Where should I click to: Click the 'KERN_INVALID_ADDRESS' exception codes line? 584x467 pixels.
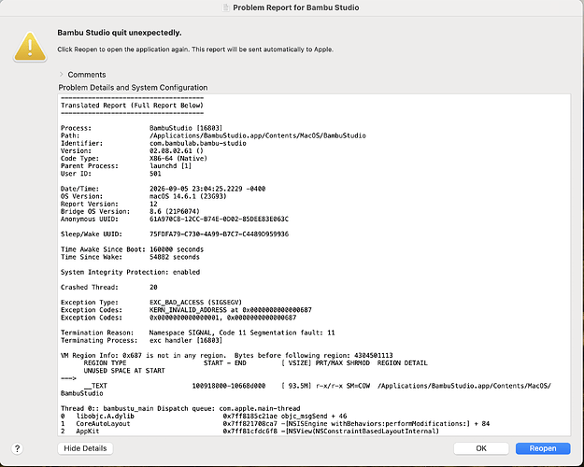(x=186, y=310)
